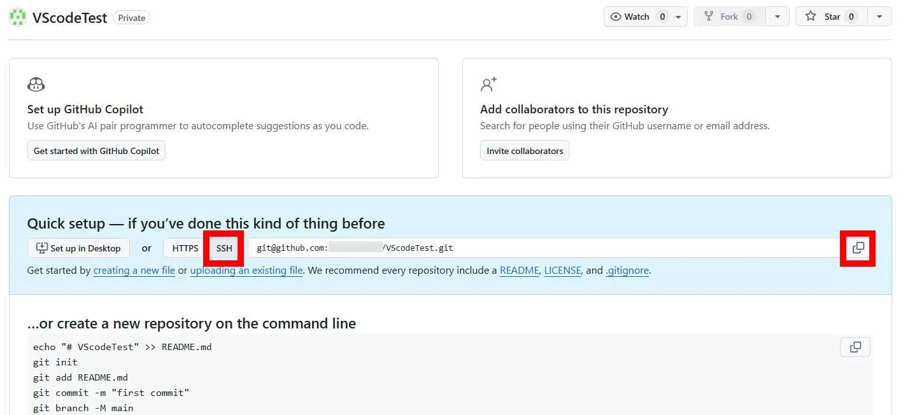Open the Watch notifications dropdown arrow
903x415 pixels.
pos(678,17)
